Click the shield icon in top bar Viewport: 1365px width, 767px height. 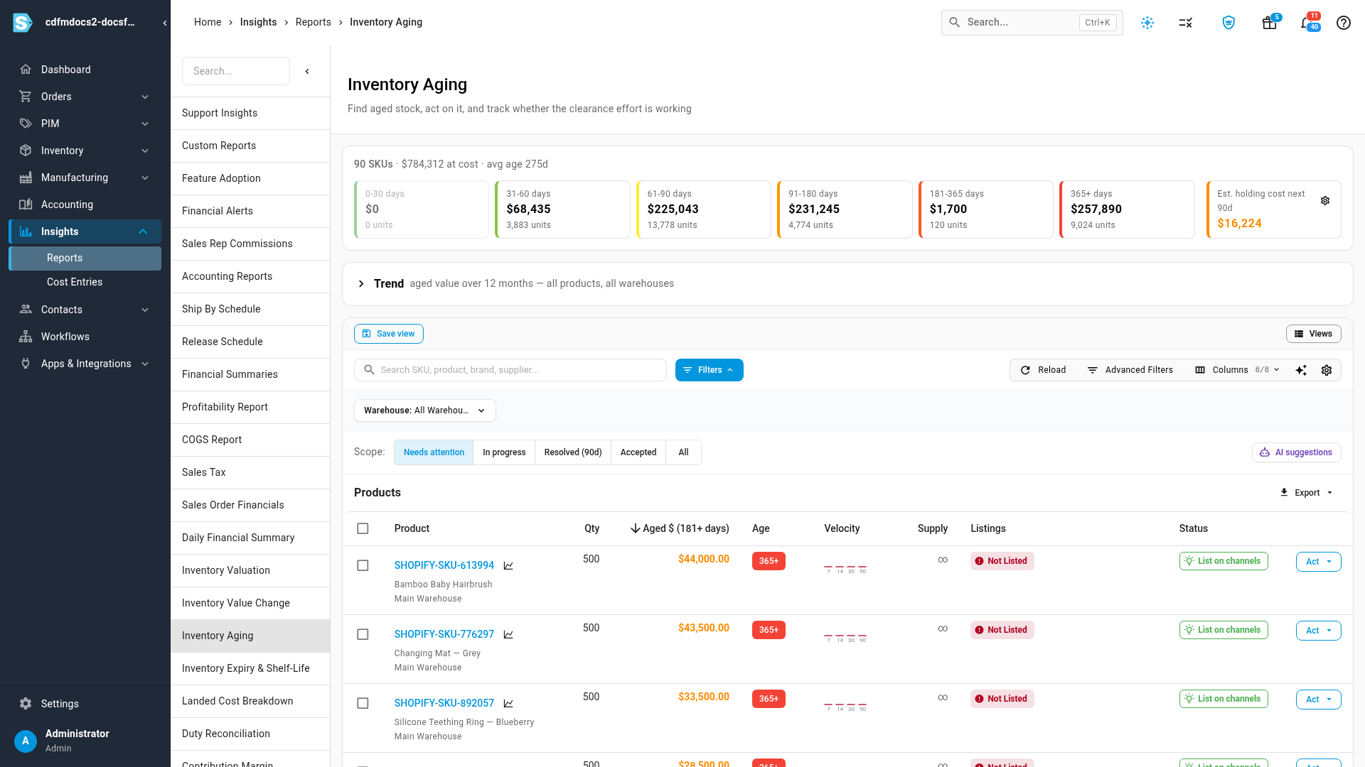click(x=1228, y=23)
